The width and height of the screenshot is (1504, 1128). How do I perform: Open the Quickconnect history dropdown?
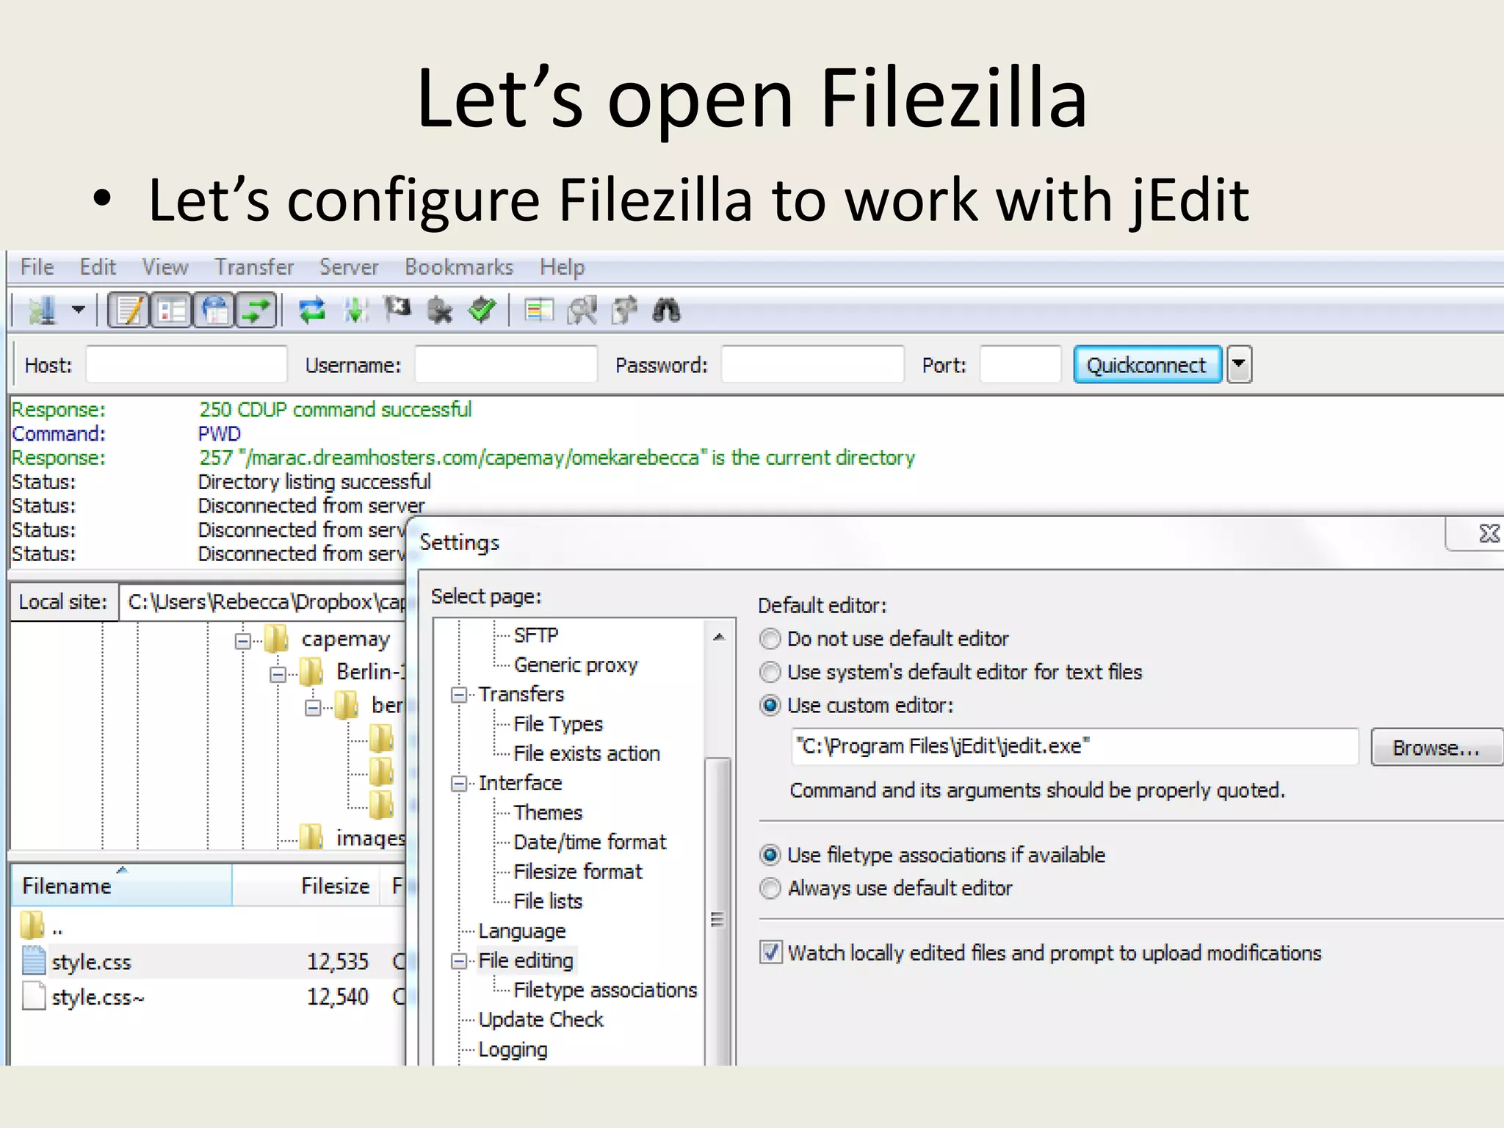pos(1240,364)
